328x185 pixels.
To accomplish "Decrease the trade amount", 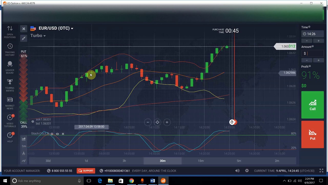I will click(307, 60).
